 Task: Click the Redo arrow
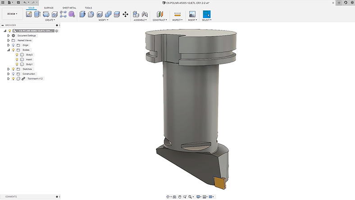tap(33, 3)
